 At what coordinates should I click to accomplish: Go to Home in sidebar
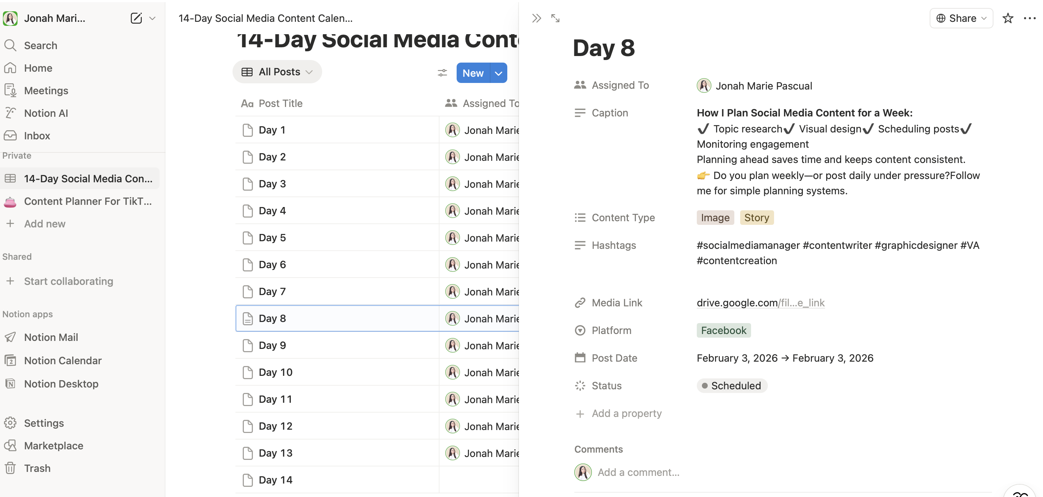click(38, 68)
